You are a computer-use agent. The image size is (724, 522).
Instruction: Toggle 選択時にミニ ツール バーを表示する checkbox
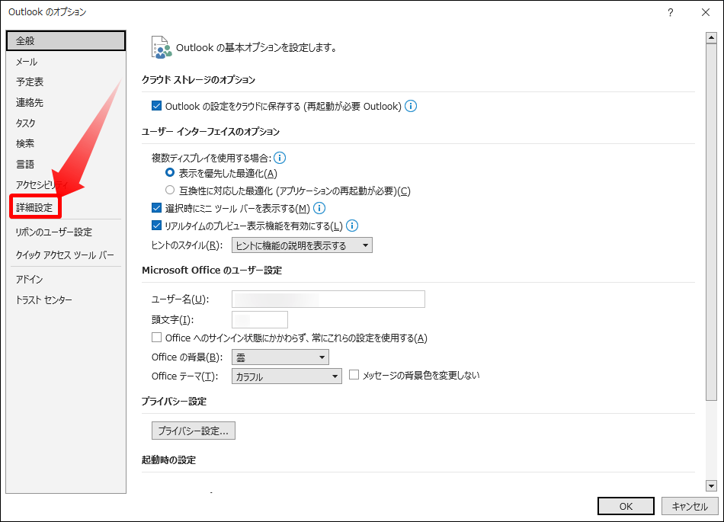click(x=156, y=208)
